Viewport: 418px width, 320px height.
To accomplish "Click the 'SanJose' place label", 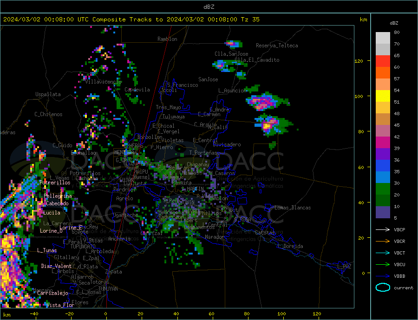I will [x=208, y=79].
